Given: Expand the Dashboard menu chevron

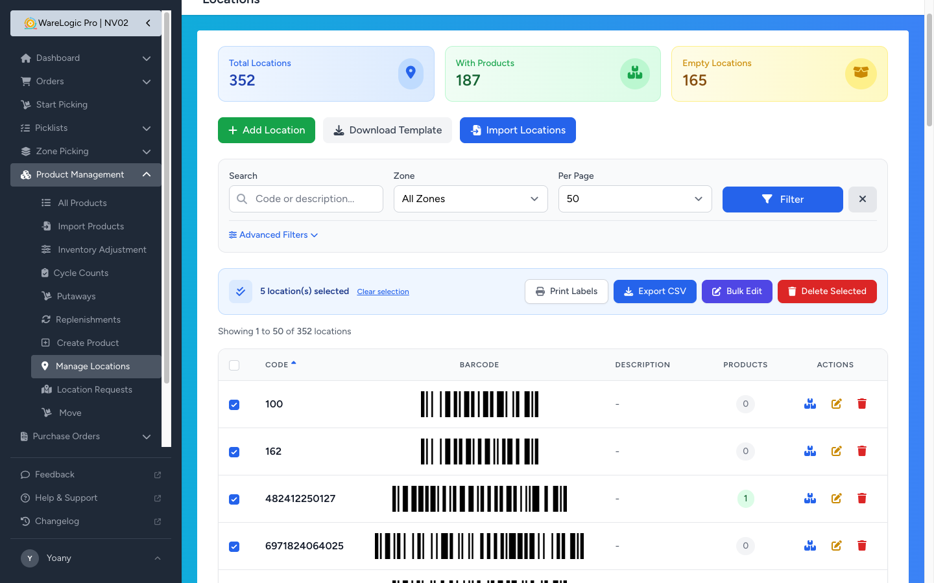Looking at the screenshot, I should (x=147, y=58).
